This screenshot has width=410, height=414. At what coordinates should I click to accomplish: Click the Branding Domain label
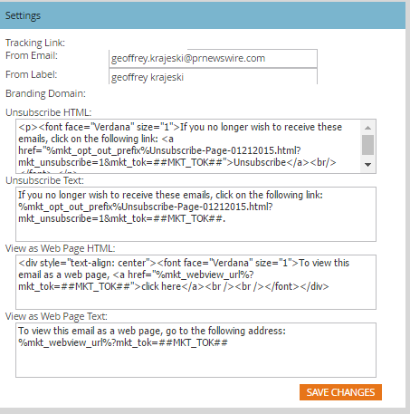coord(45,93)
